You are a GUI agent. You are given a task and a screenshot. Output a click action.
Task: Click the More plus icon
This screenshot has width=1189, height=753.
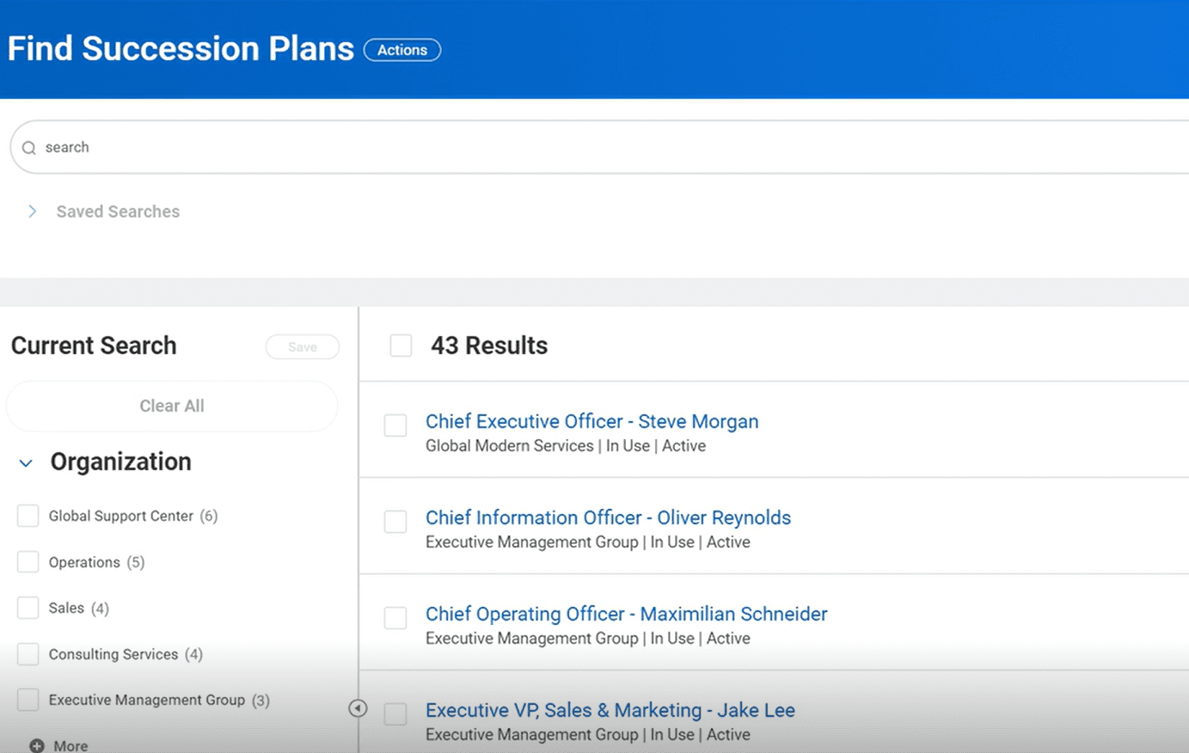point(37,745)
